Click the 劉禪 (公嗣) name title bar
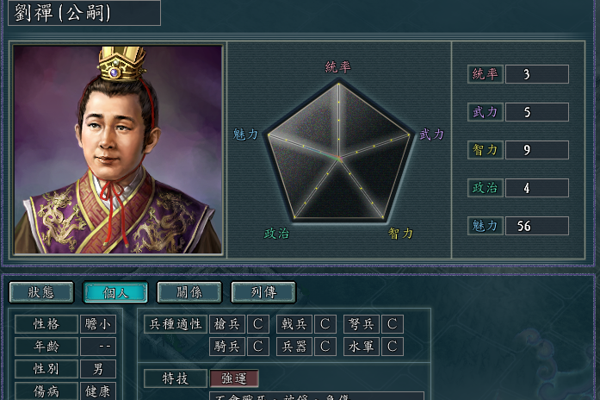 point(84,13)
